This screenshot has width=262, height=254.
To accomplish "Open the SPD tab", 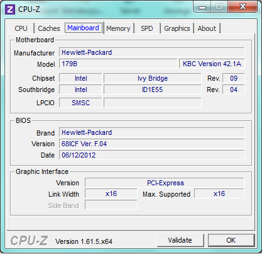I will 147,28.
